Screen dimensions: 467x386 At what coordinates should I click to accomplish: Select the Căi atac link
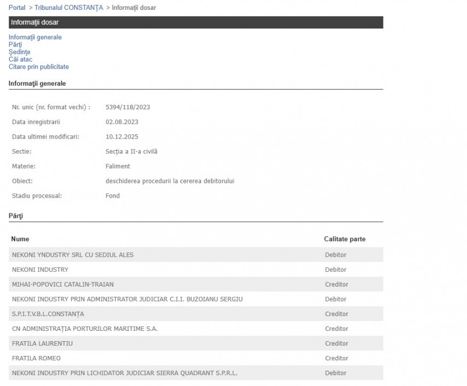pyautogui.click(x=20, y=60)
